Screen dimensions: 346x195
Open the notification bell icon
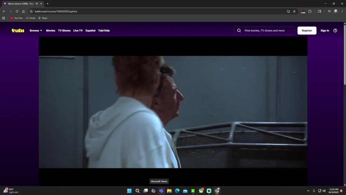point(341,191)
